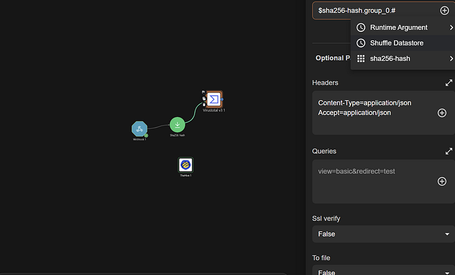Click clock icon next to Runtime Argument

(361, 27)
